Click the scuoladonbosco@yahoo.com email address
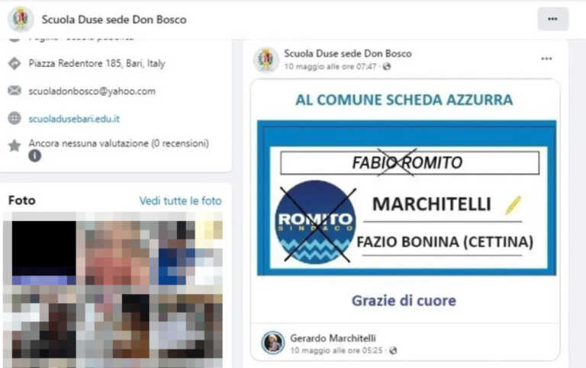The height and width of the screenshot is (368, 586). point(92,91)
